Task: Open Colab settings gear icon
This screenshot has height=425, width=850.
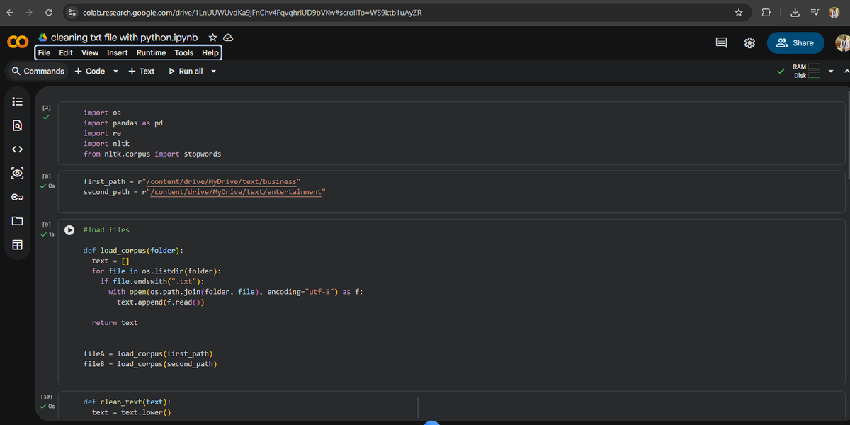Action: coord(749,43)
